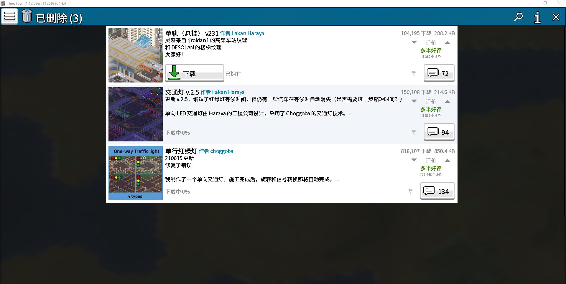This screenshot has width=566, height=284.
Task: Click the One-way Traffic light thumbnail
Action: tap(136, 173)
